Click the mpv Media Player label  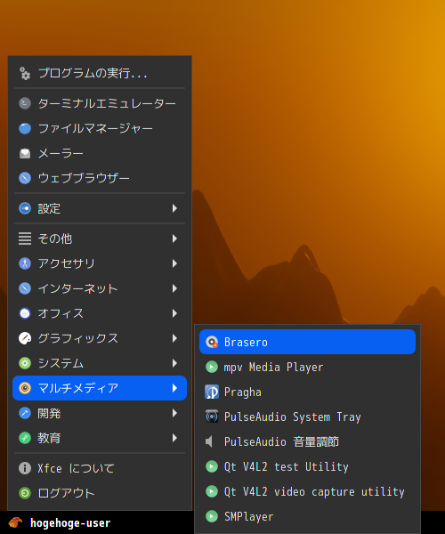coord(273,367)
